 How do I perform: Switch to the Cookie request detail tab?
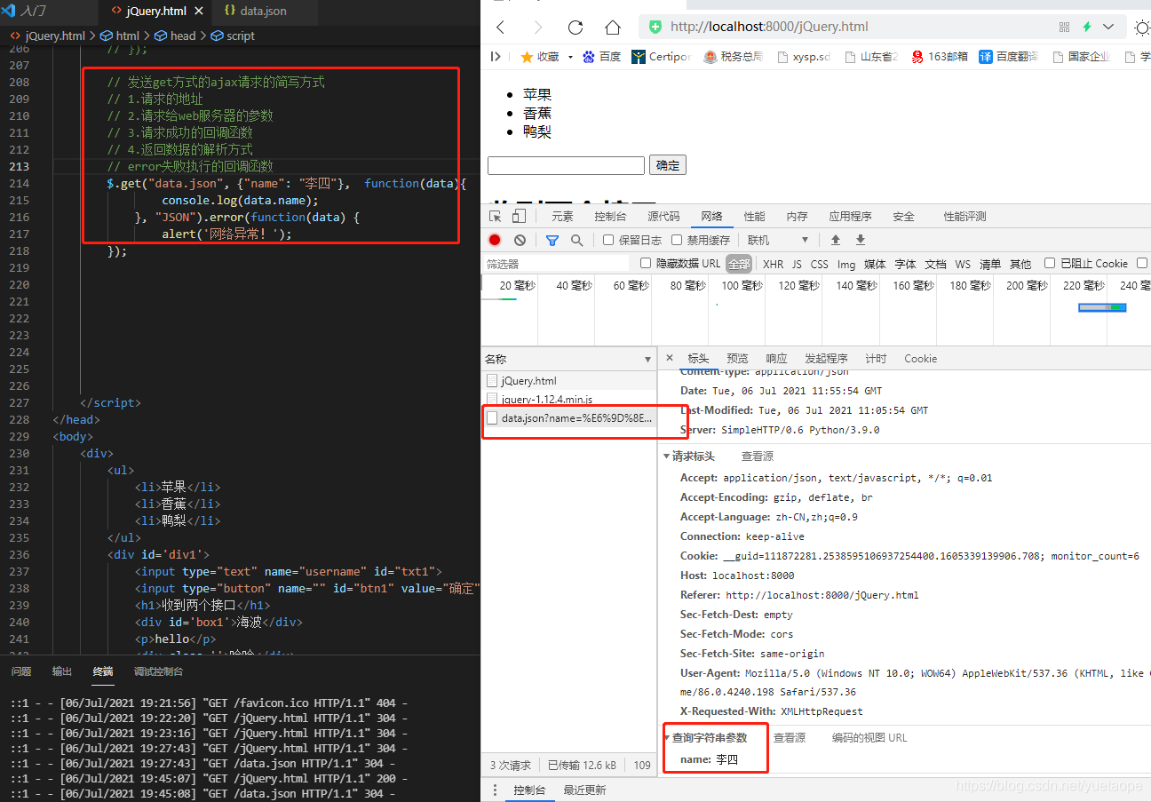coord(920,358)
